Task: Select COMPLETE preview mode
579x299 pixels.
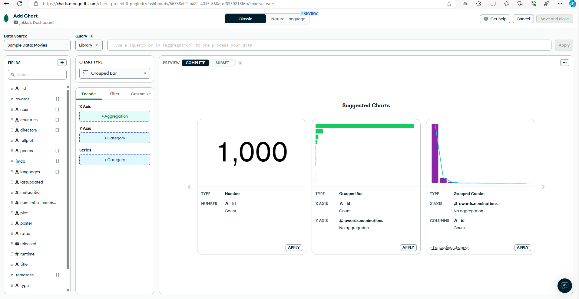Action: pos(195,63)
